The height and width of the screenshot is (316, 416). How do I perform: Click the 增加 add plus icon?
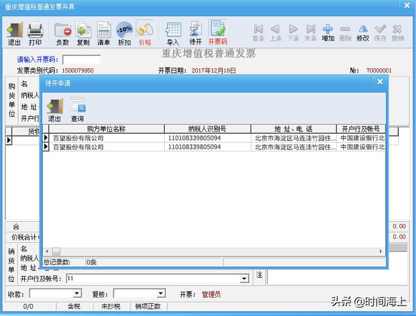point(328,33)
